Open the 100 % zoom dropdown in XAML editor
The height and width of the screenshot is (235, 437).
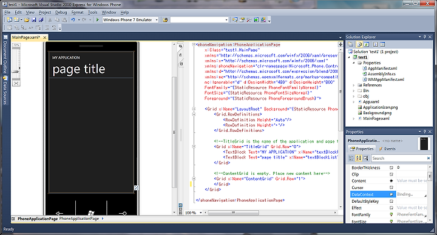click(x=201, y=213)
